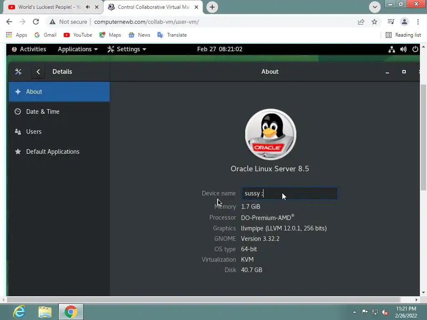
Task: Open the Applications dropdown menu
Action: click(x=78, y=49)
